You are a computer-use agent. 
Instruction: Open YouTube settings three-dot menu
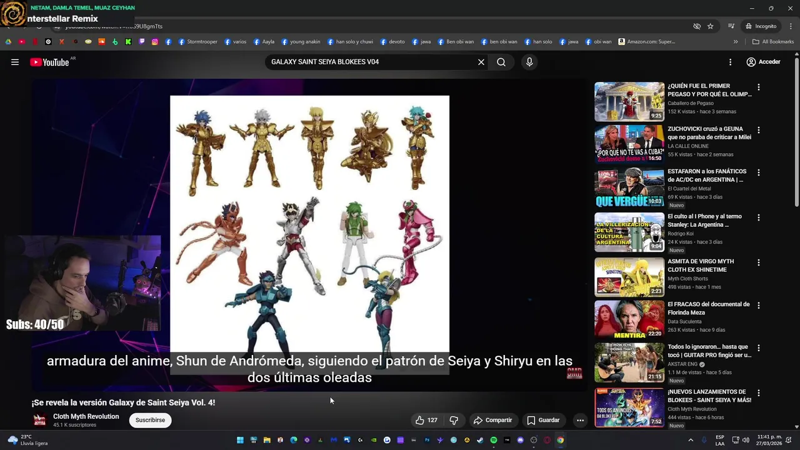[x=730, y=62]
